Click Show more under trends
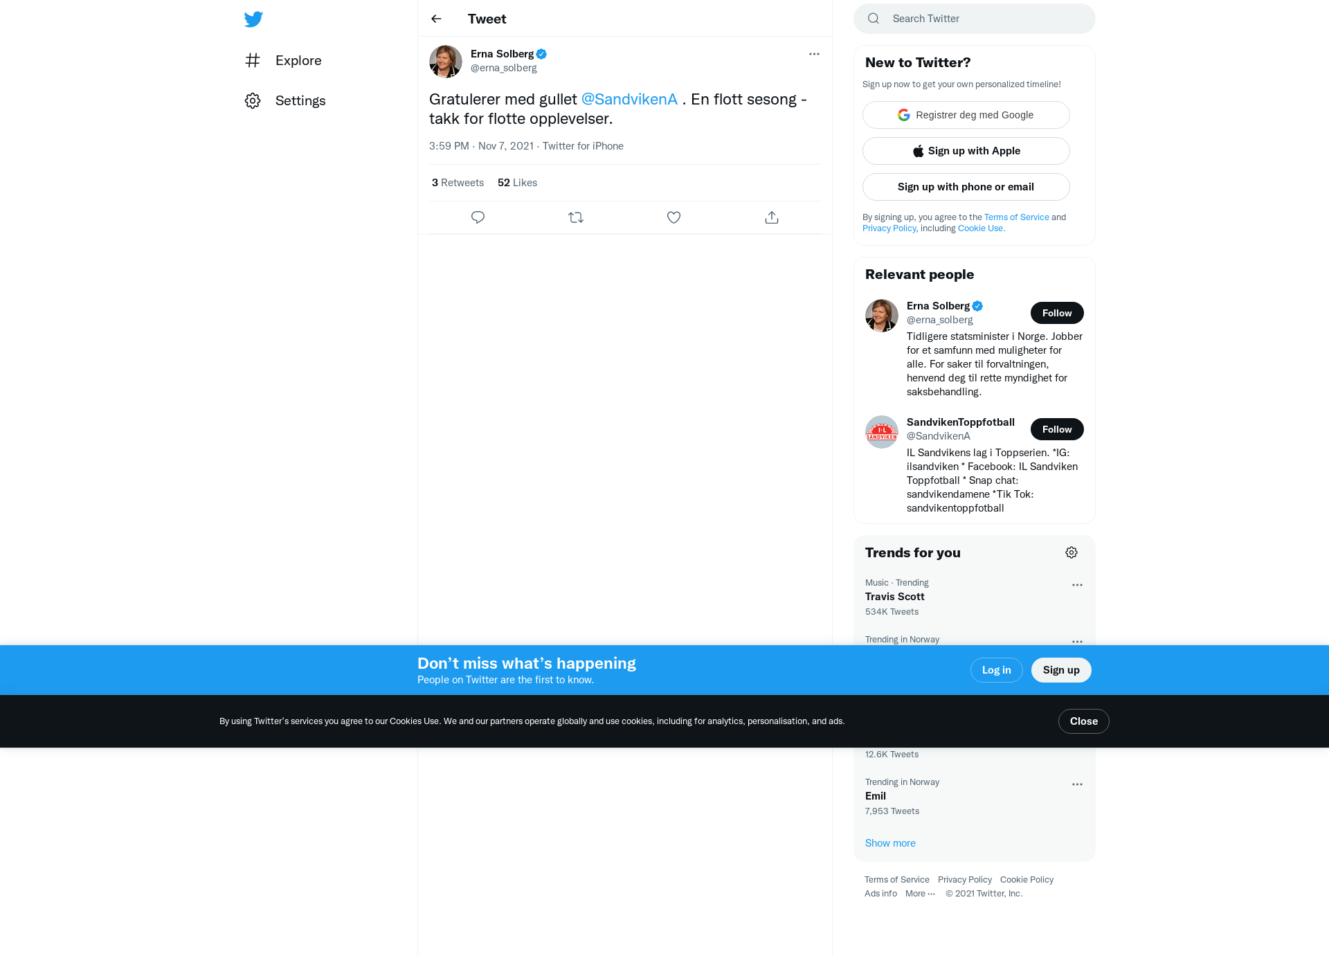Image resolution: width=1329 pixels, height=956 pixels. click(890, 843)
